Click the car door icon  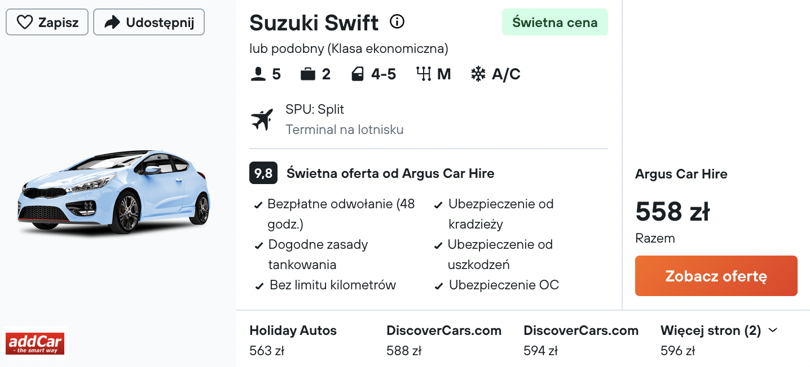click(x=358, y=74)
